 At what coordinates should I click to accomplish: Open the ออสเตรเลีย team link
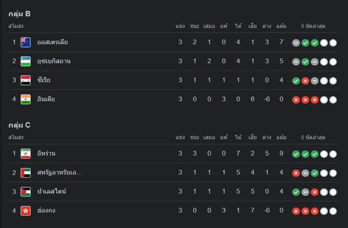click(52, 42)
